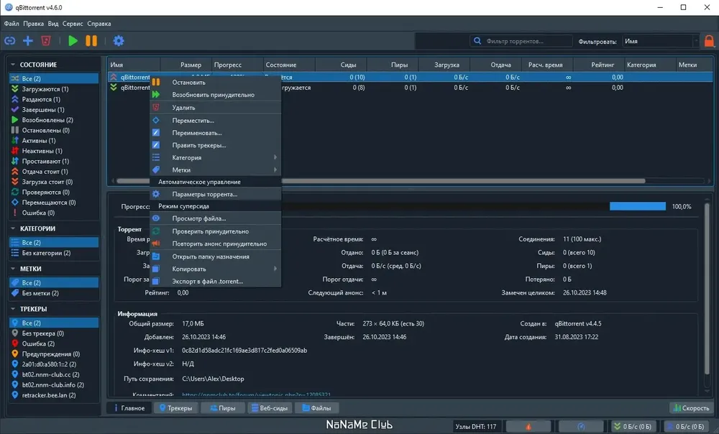Switch to the Веб-сиды tab
This screenshot has width=719, height=434.
[270, 408]
